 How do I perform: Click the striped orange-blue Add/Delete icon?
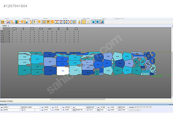pos(17,22)
